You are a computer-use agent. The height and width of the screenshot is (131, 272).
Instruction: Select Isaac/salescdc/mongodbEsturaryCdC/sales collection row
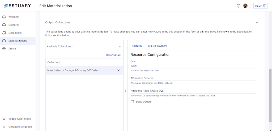pos(84,70)
